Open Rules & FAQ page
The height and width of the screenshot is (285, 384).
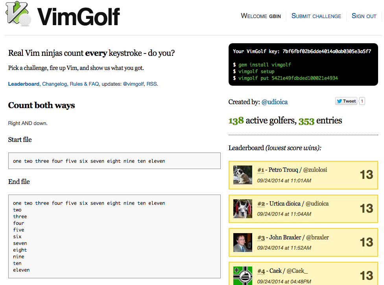(84, 84)
